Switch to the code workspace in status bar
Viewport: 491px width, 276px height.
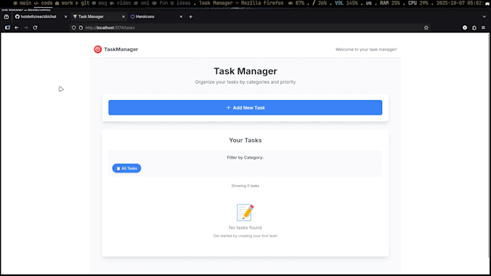pos(43,3)
